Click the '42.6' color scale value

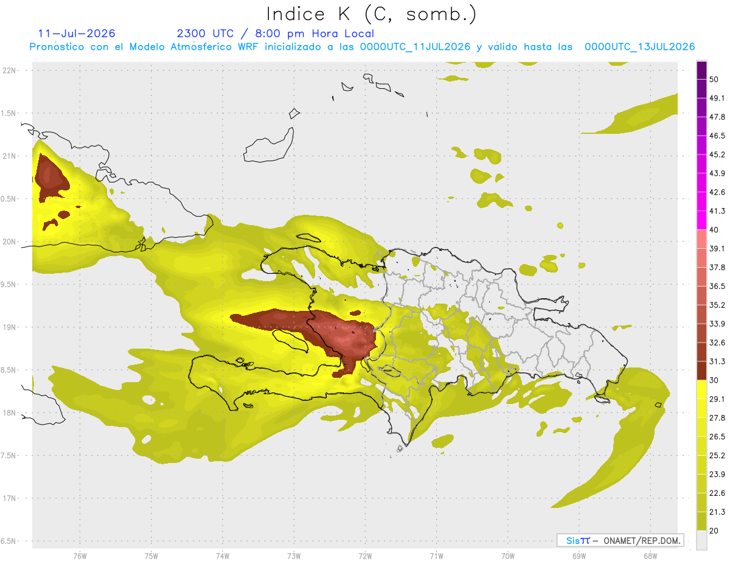pyautogui.click(x=717, y=192)
